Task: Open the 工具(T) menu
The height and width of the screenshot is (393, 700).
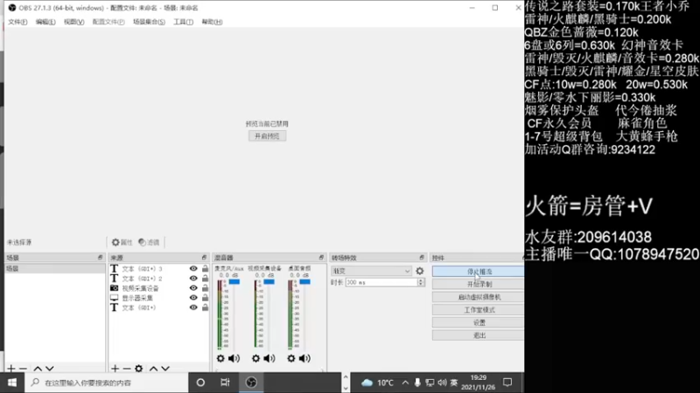Action: 183,22
